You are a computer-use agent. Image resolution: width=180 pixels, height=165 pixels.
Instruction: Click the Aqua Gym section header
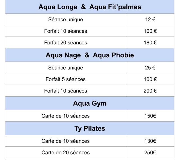(x=90, y=103)
